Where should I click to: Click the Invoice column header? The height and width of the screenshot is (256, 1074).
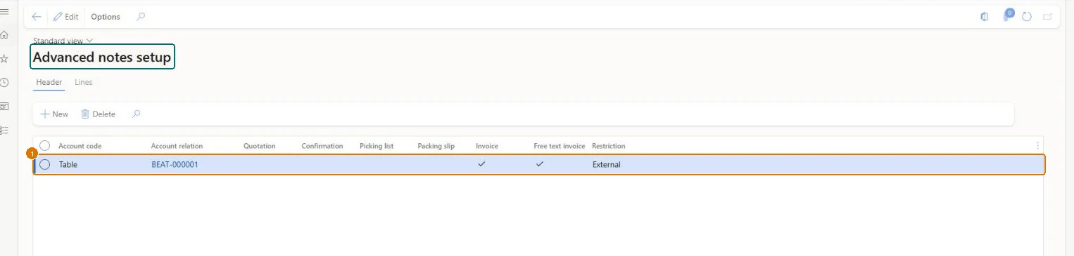(487, 146)
